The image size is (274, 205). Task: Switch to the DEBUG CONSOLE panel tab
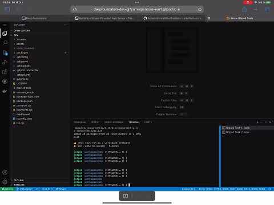coord(114,122)
